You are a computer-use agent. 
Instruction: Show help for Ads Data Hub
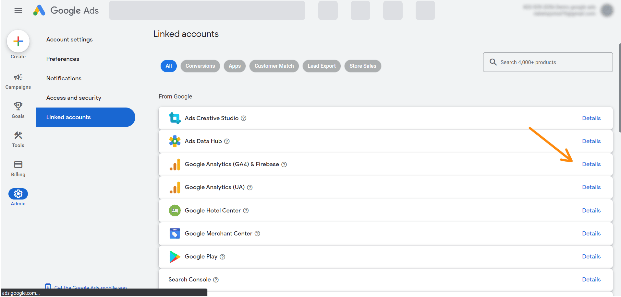(x=227, y=141)
